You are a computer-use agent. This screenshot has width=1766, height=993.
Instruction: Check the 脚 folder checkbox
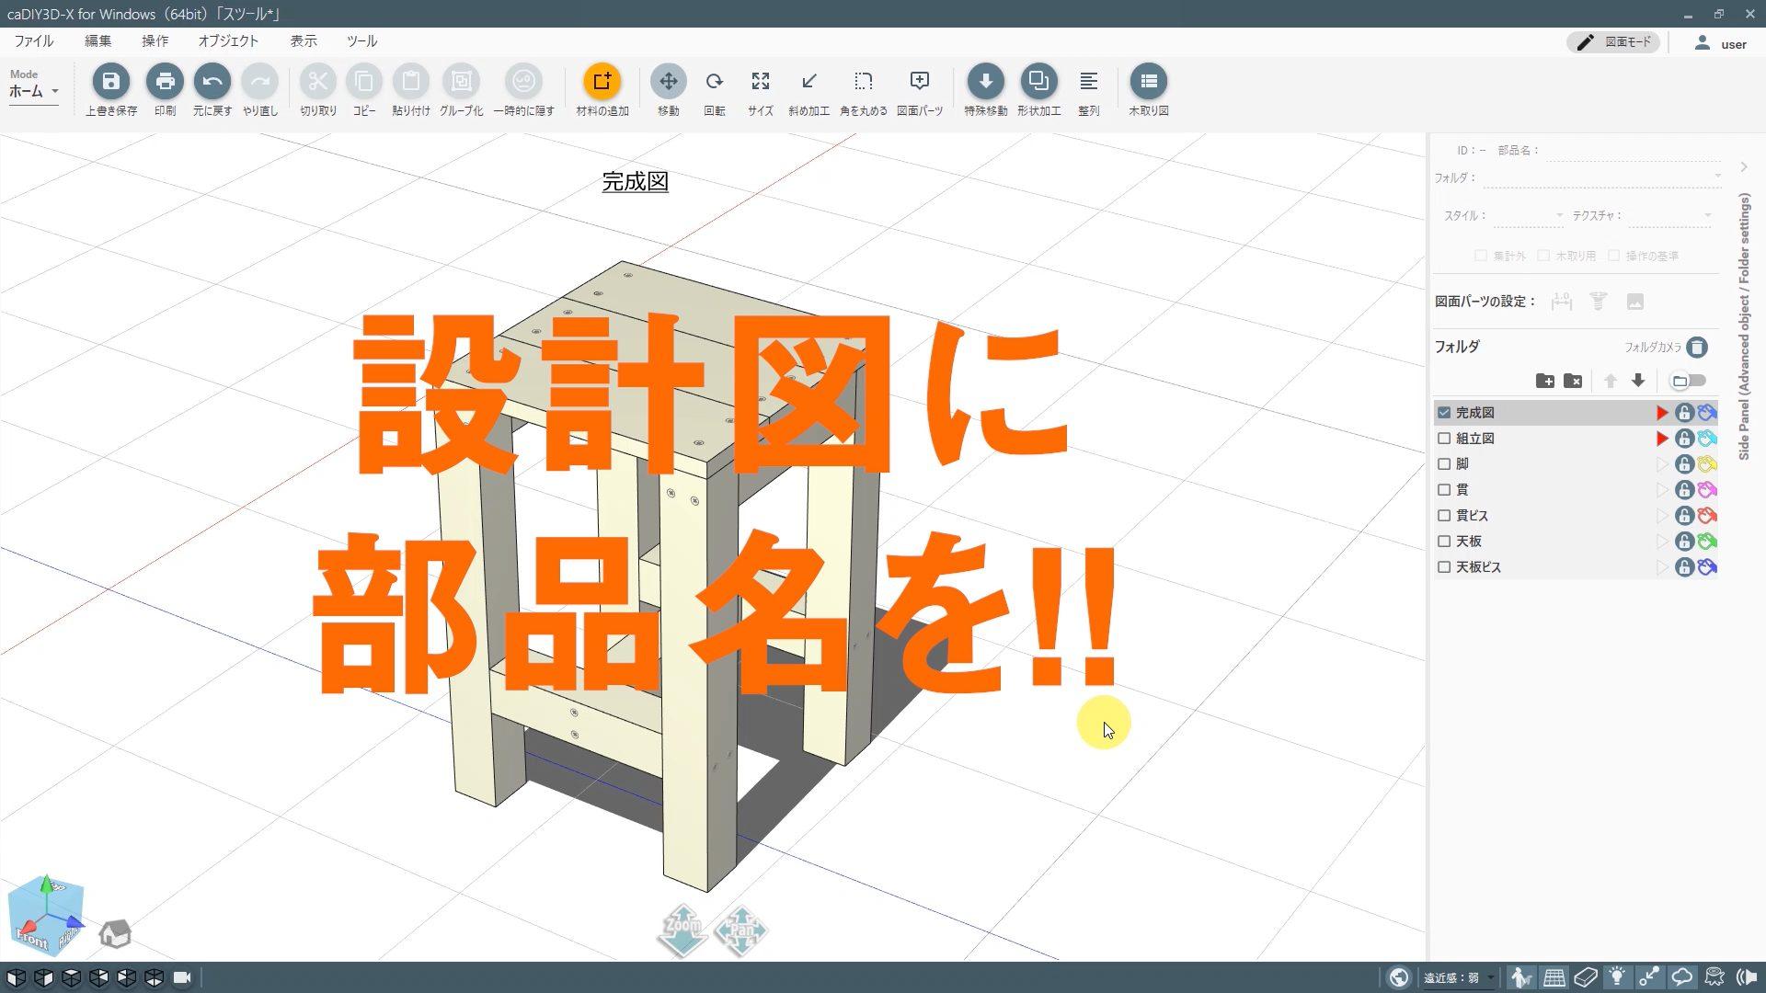(x=1444, y=464)
